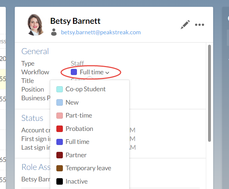Click the chevron next to Full time
The image size is (229, 189).
107,72
